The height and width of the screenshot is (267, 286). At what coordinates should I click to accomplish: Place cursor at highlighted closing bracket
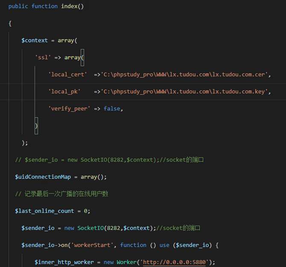(36, 126)
